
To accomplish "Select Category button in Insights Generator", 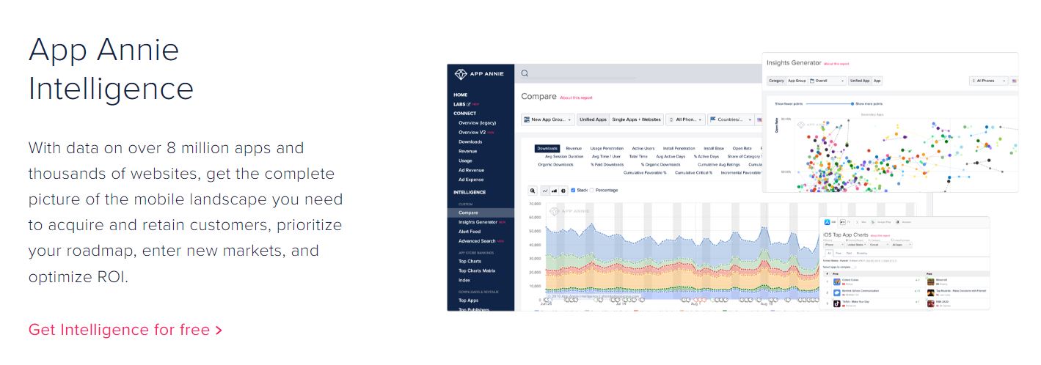I will (x=776, y=81).
